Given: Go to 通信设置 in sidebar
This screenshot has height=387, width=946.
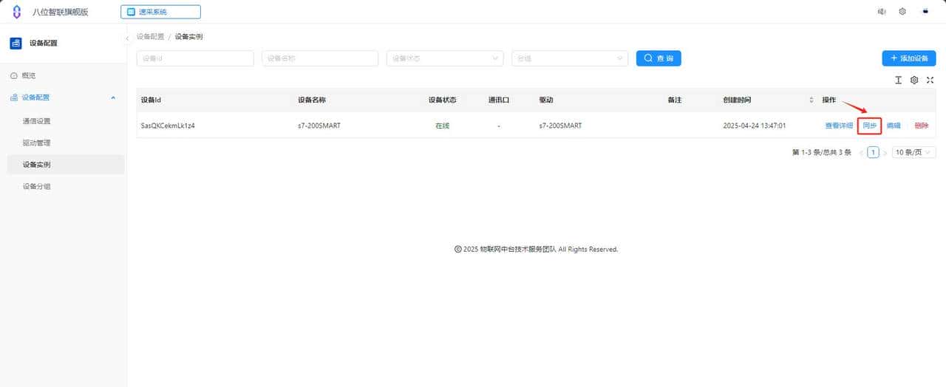Looking at the screenshot, I should [37, 121].
